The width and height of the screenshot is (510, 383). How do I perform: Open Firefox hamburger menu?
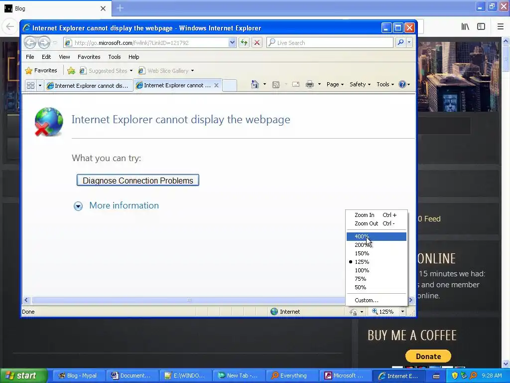501,26
